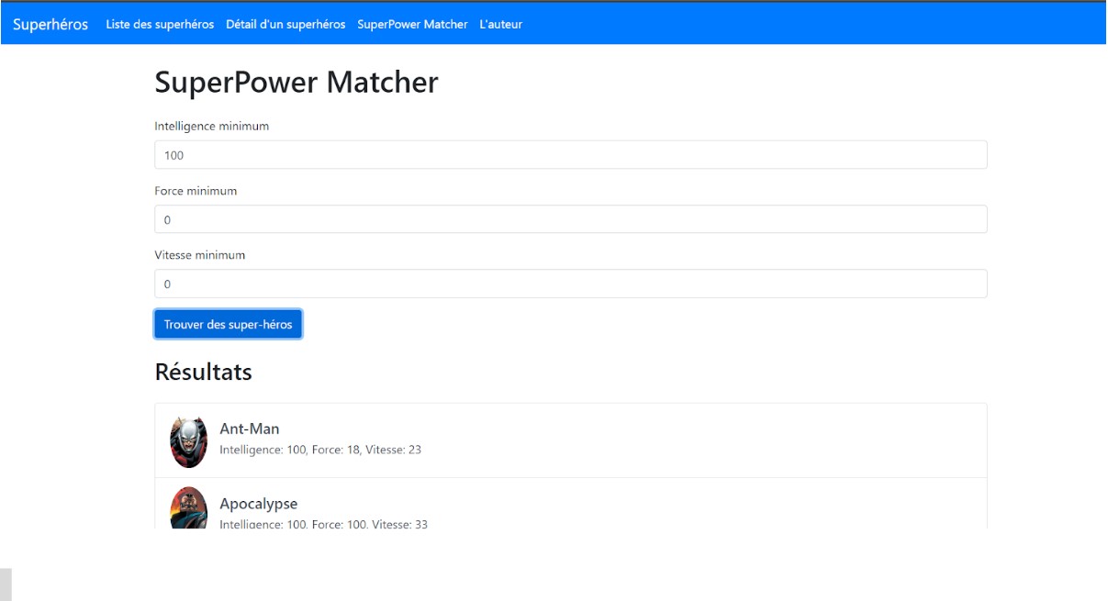Go to Liste des superhéros page

[160, 25]
